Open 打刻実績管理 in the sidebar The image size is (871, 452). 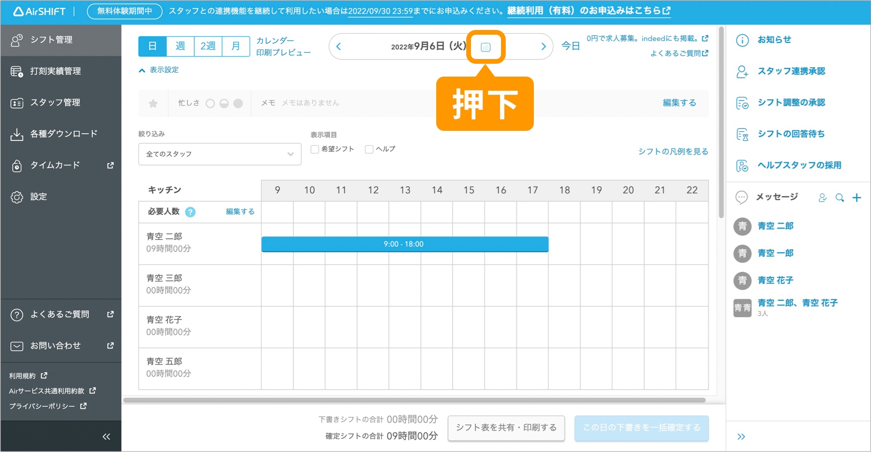pyautogui.click(x=55, y=71)
